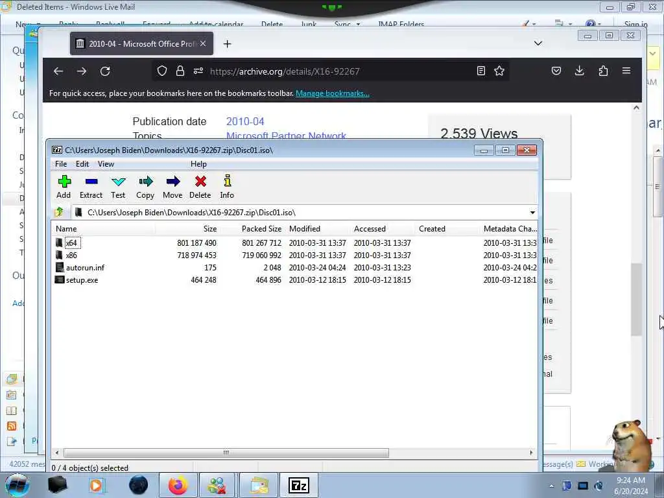Image resolution: width=664 pixels, height=498 pixels.
Task: Open a new Firefox tab
Action: pos(228,43)
